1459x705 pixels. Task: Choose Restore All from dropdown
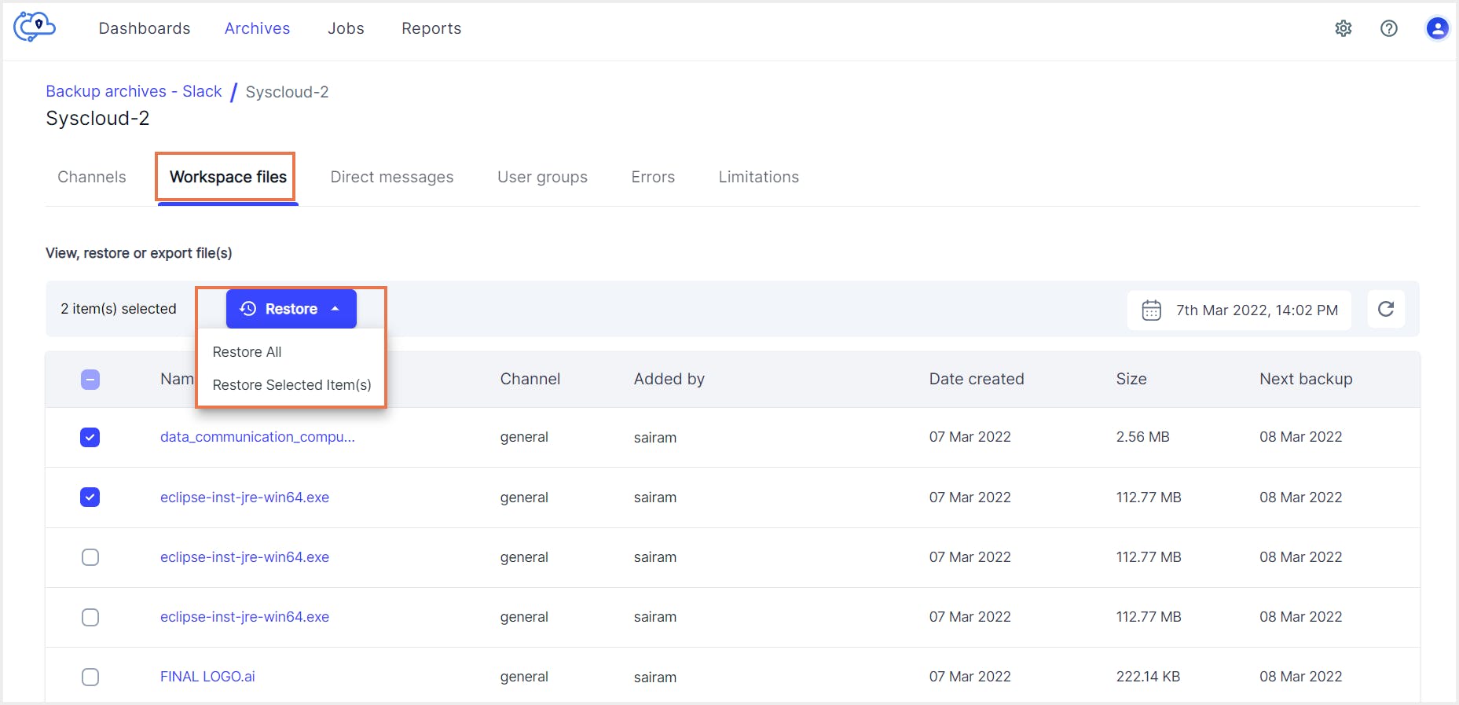click(x=247, y=352)
